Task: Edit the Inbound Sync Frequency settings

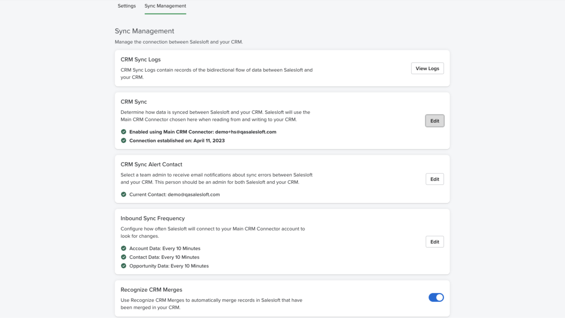Action: (434, 242)
